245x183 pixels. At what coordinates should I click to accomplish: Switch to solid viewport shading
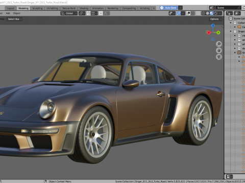[208, 13]
